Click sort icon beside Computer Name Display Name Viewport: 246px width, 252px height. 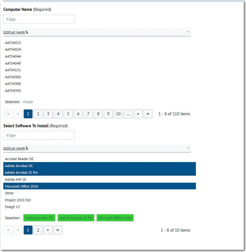click(x=27, y=32)
